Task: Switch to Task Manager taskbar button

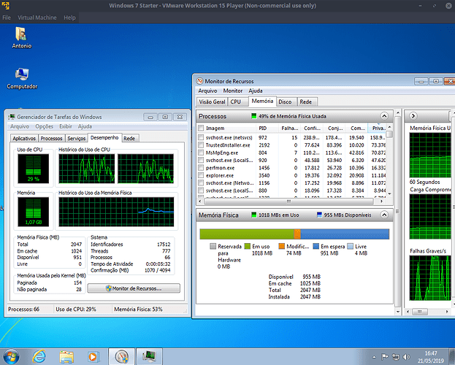Action: click(149, 356)
